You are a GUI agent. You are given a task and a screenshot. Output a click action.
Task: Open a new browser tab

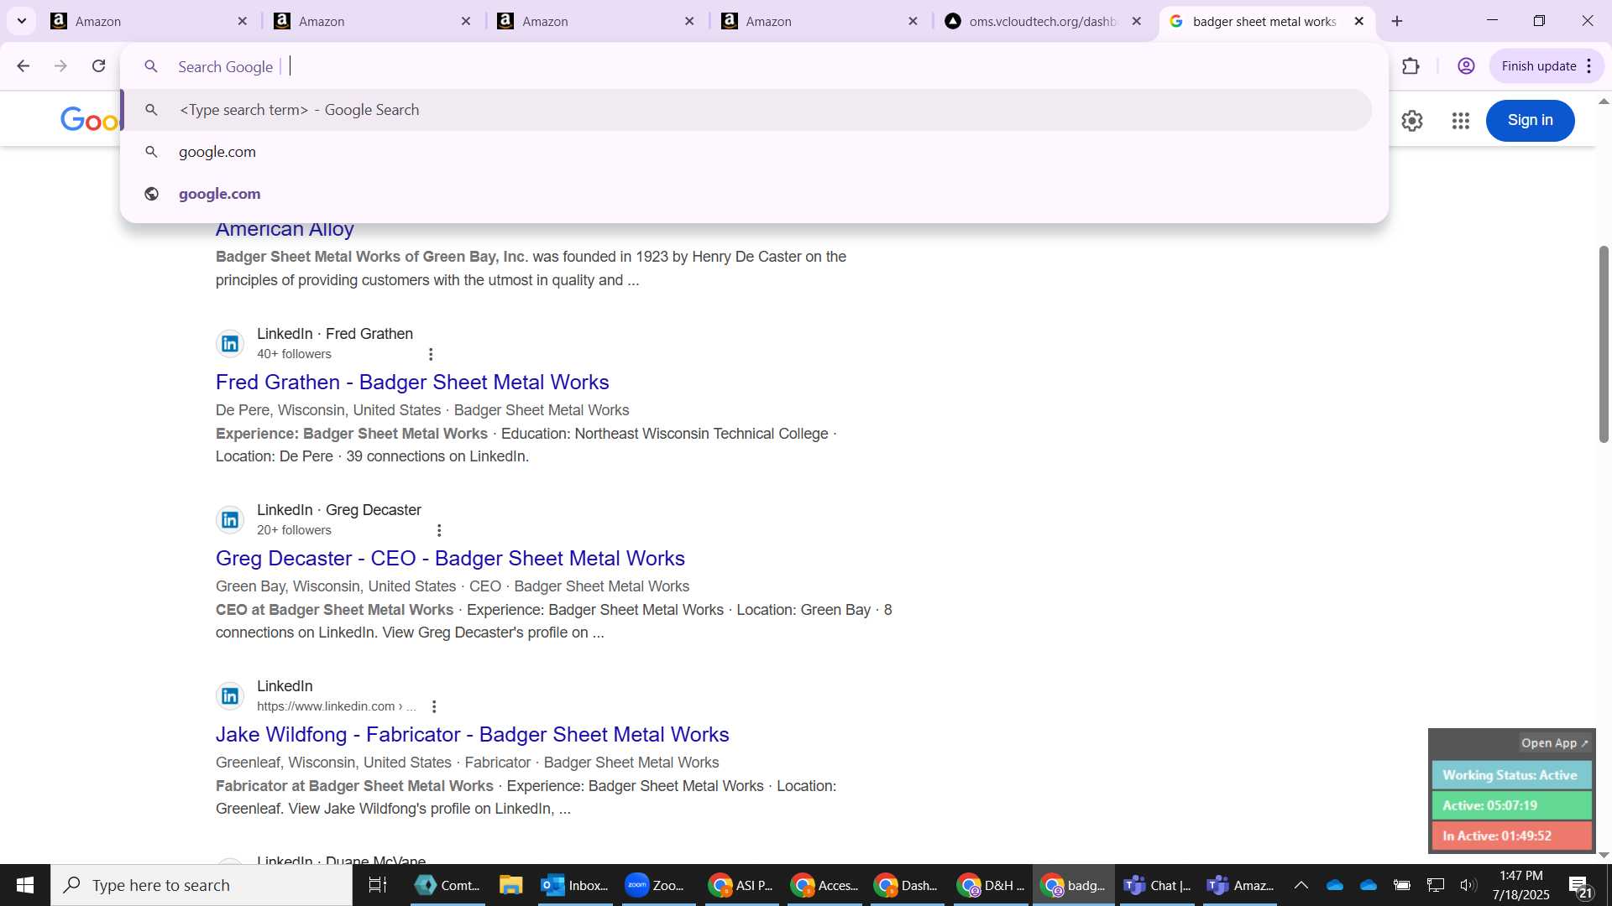1397,21
